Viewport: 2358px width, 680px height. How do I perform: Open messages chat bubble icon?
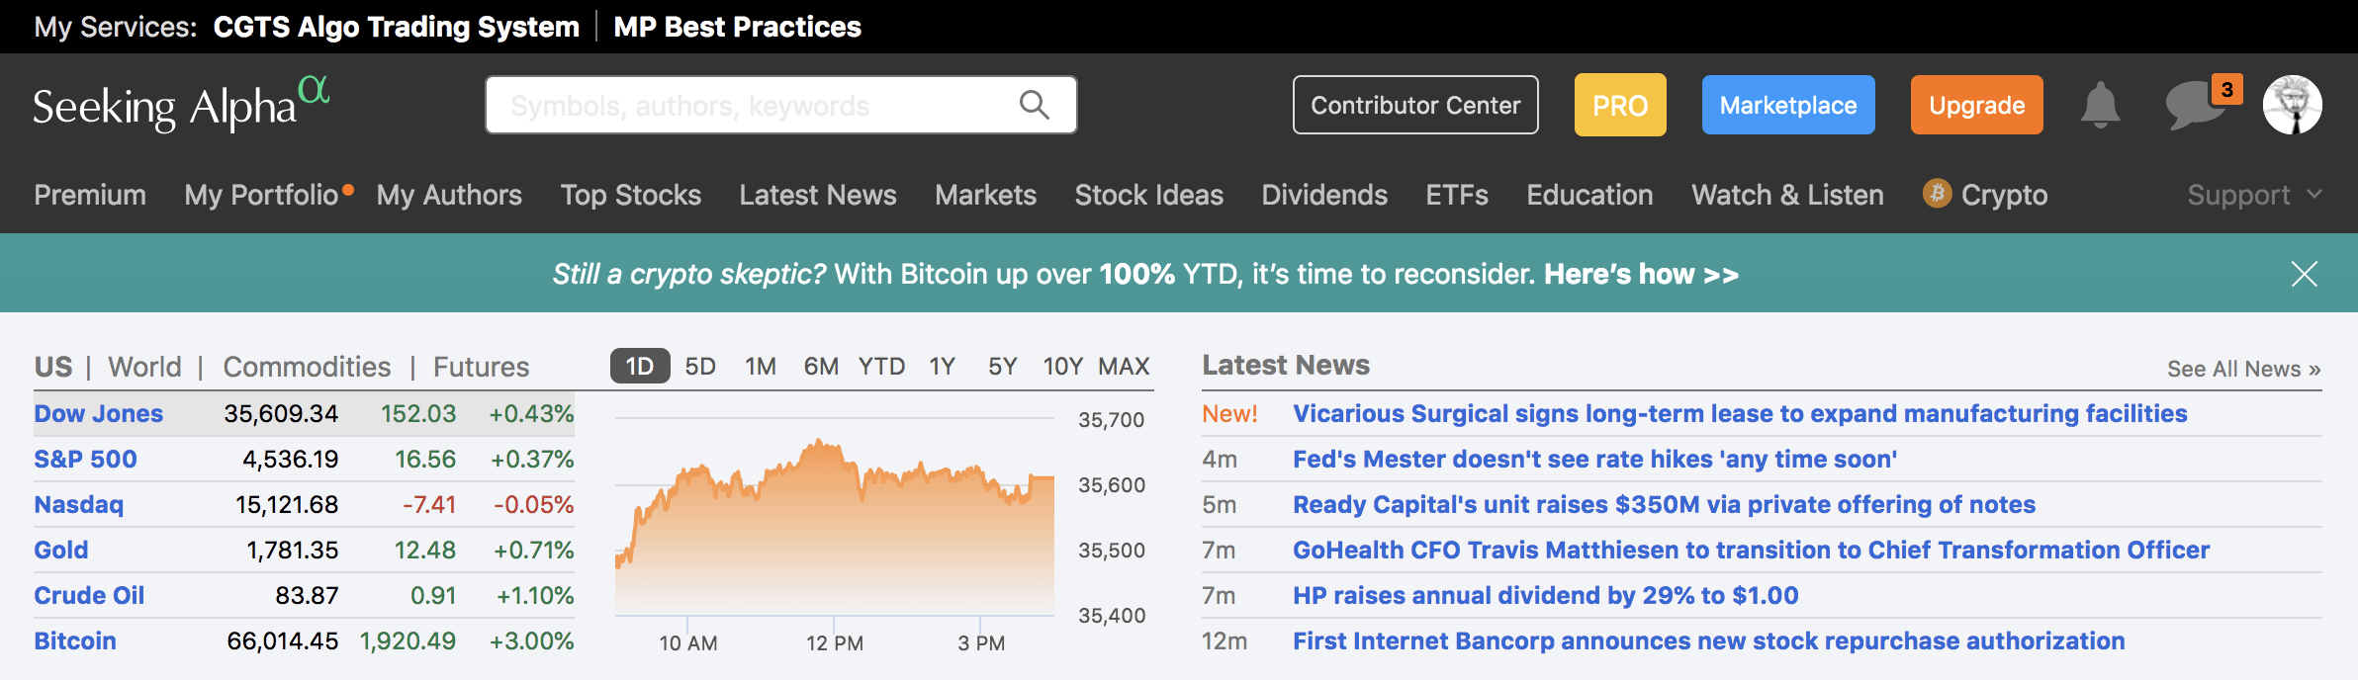click(2193, 106)
